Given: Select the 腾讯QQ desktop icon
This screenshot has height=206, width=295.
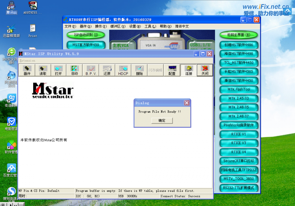Looking at the screenshot, I should [x=12, y=7].
